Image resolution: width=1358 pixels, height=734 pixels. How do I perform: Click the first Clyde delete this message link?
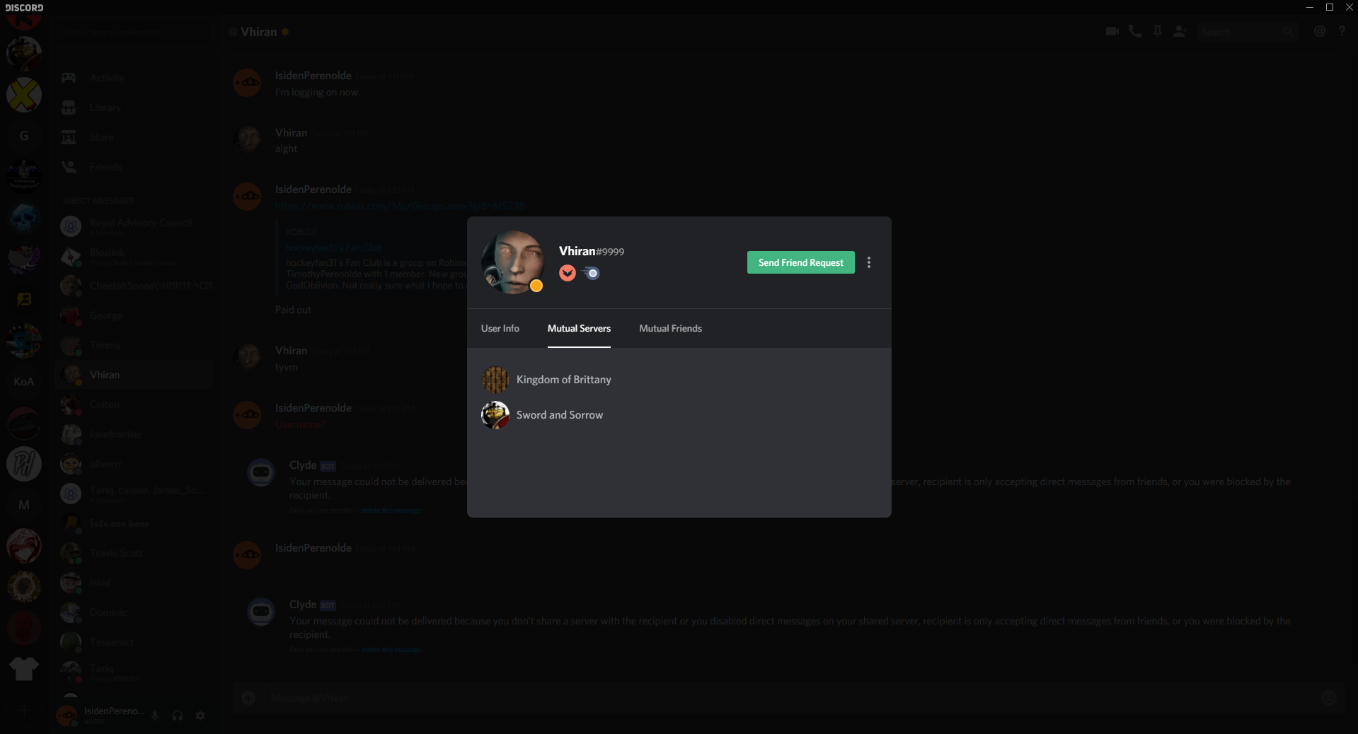pyautogui.click(x=391, y=511)
